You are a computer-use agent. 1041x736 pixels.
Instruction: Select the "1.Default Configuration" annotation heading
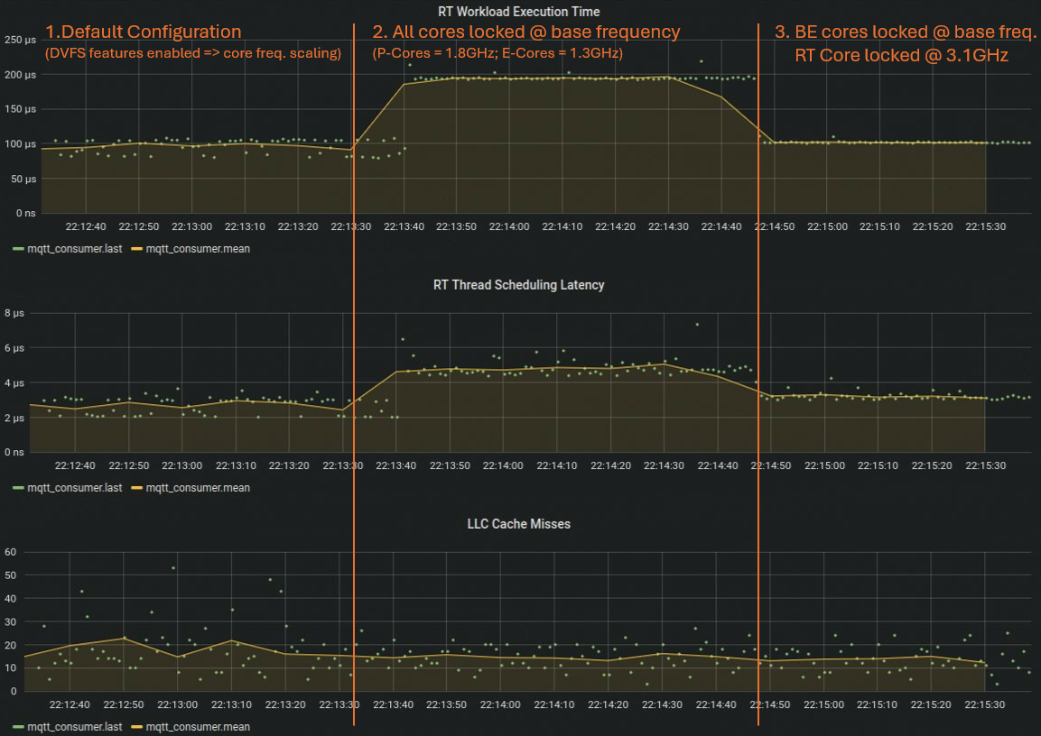[144, 32]
